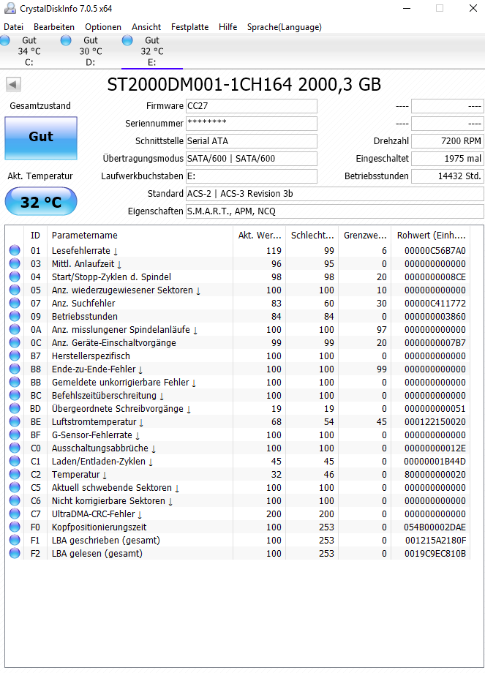Open the Datei menu
This screenshot has width=485, height=673.
point(13,26)
